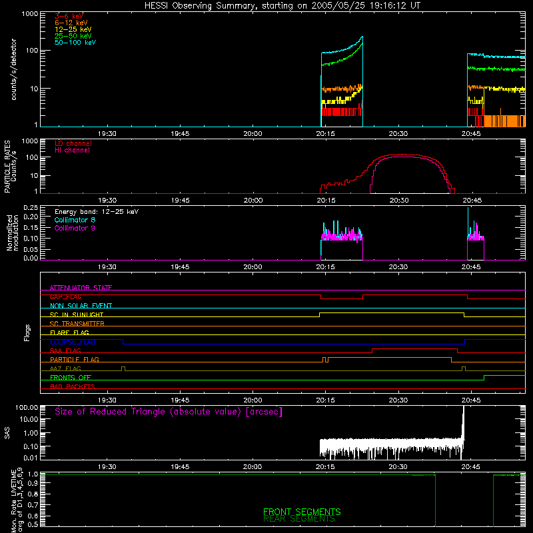Image resolution: width=533 pixels, height=533 pixels.
Task: Click the 1000 value on count rate axis
Action: click(x=29, y=14)
